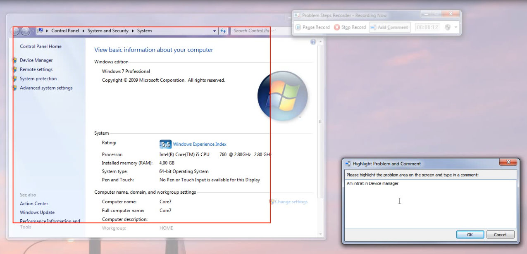Select System and Security in the breadcrumb
This screenshot has width=527, height=254.
coord(108,31)
